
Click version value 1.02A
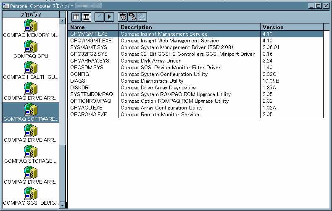[x=269, y=108]
